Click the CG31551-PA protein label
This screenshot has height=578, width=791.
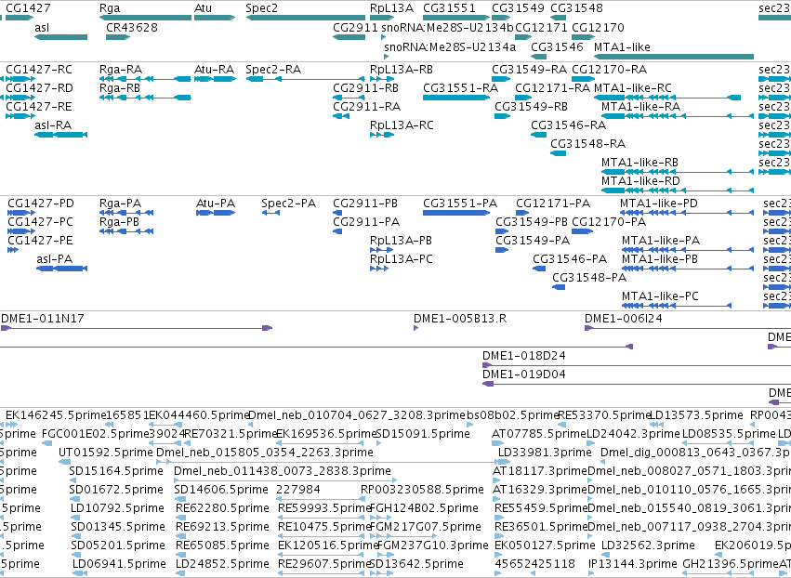click(460, 204)
